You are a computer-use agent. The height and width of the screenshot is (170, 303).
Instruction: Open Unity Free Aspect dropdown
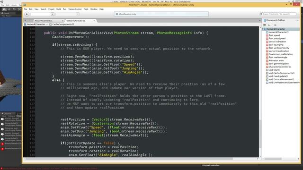(x=7, y=16)
